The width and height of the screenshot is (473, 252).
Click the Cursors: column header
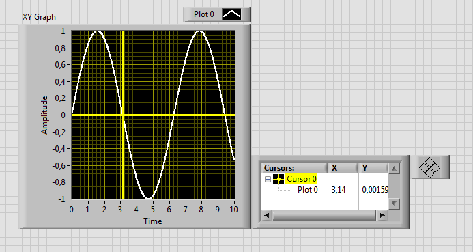tap(294, 168)
